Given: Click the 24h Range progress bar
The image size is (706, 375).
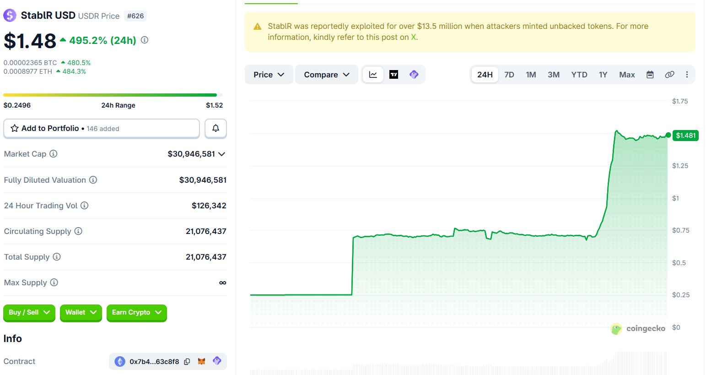Looking at the screenshot, I should click(x=113, y=95).
